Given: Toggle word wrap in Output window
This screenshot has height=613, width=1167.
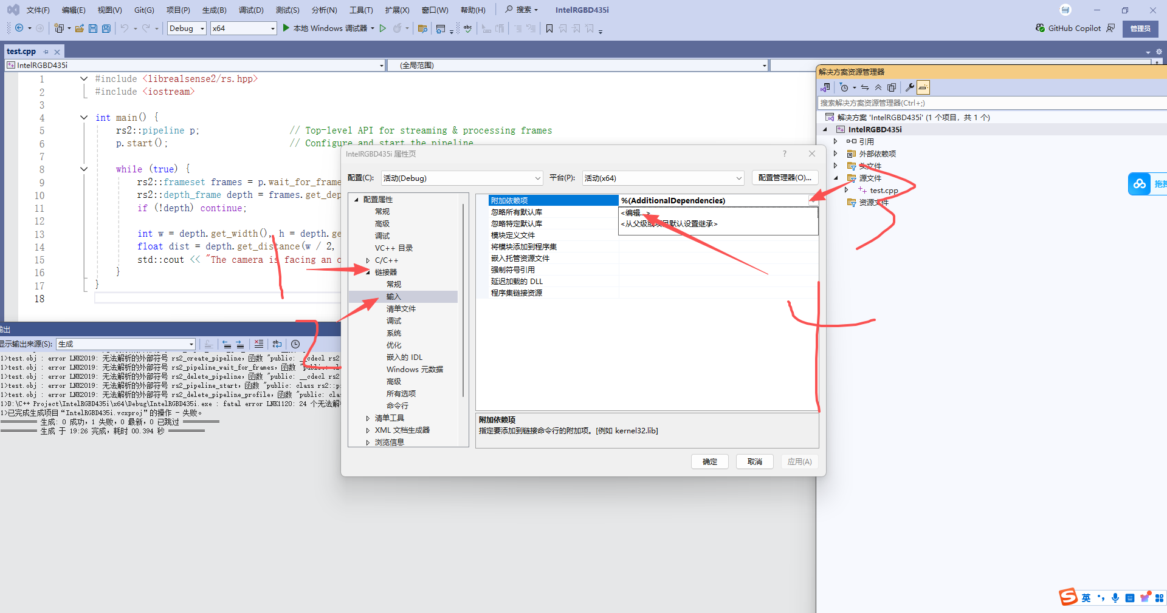Looking at the screenshot, I should pyautogui.click(x=277, y=344).
